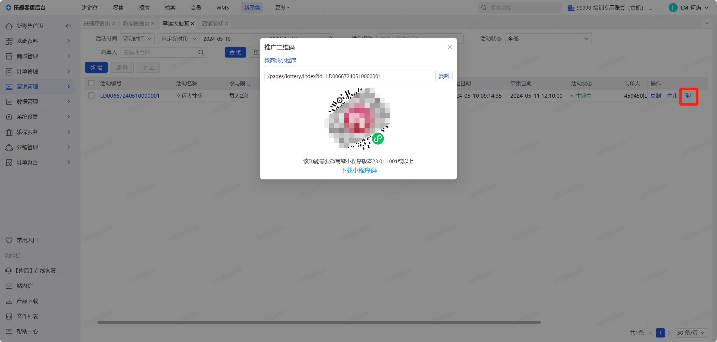Expand the 基础资料 menu chevron
This screenshot has width=717, height=342.
pyautogui.click(x=69, y=41)
